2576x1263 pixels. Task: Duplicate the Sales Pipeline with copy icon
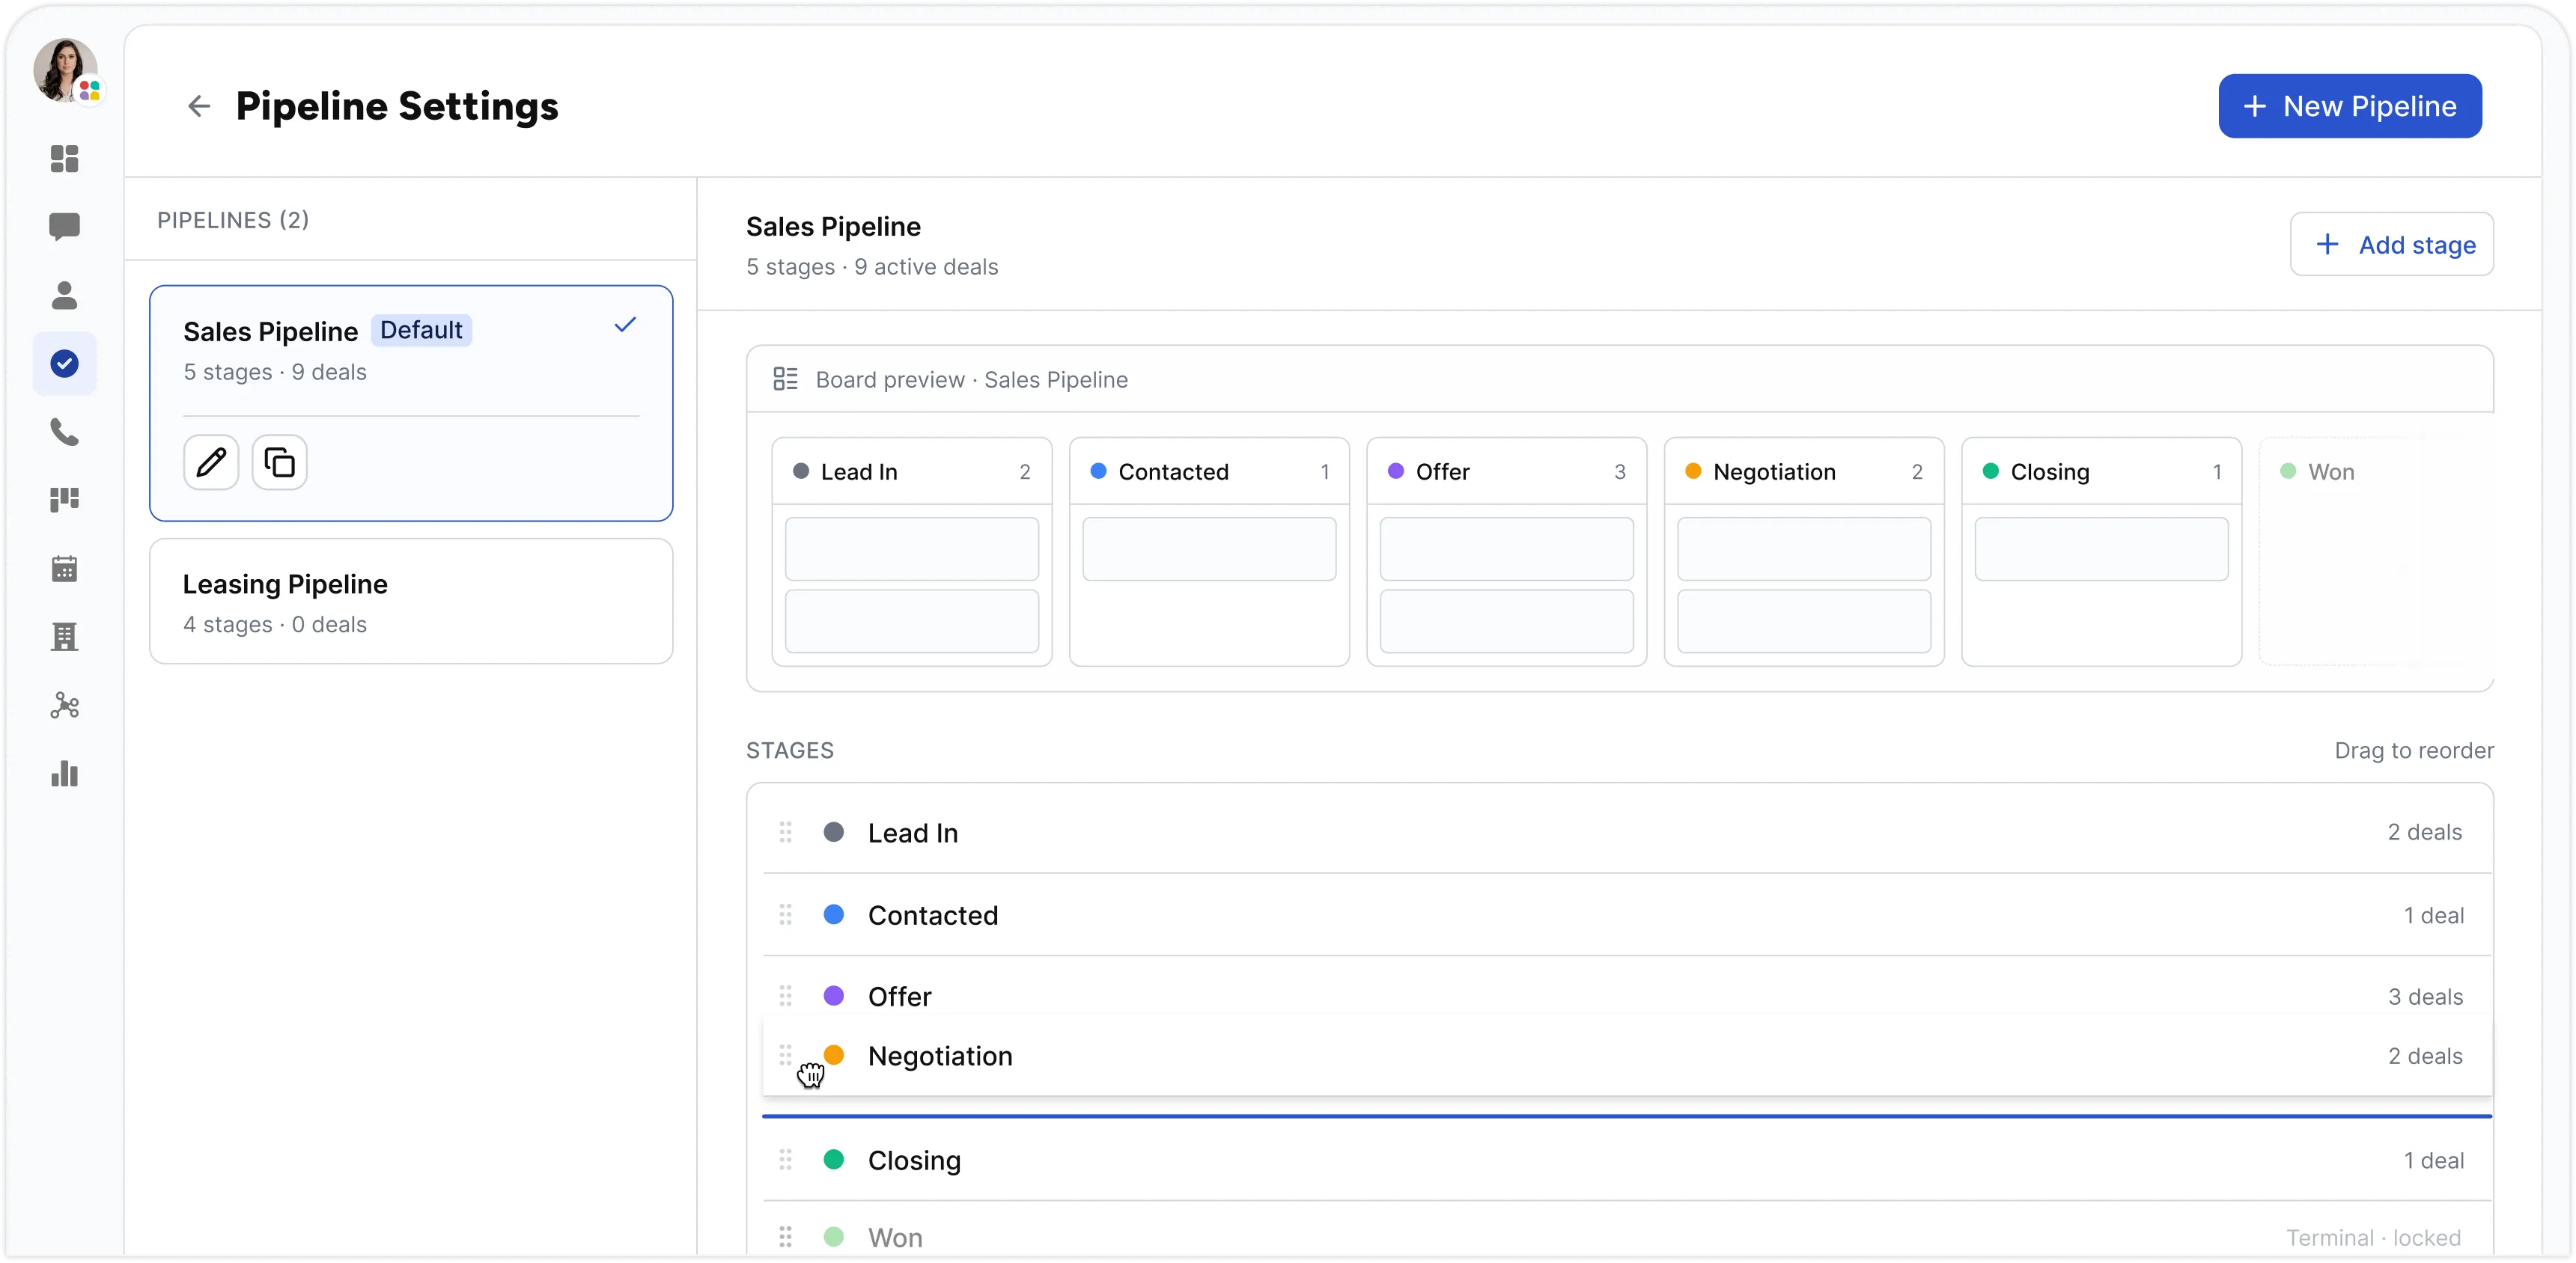tap(279, 462)
